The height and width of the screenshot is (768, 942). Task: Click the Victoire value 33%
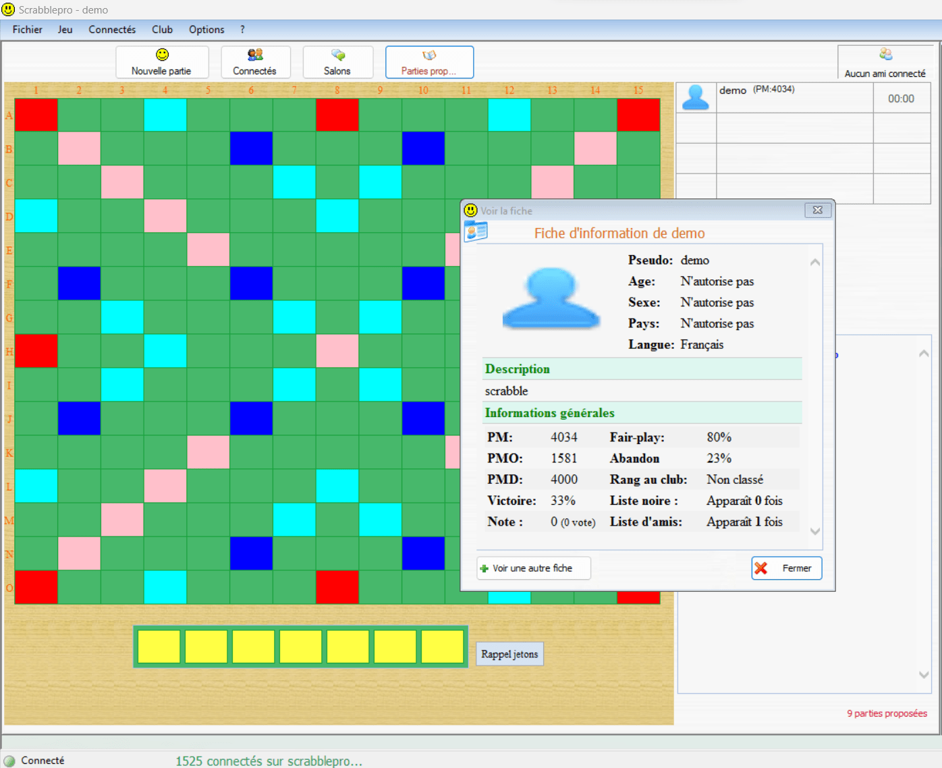(x=563, y=501)
